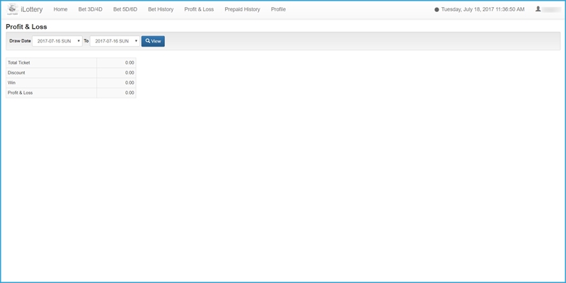Expand the Draw Date start dropdown
The height and width of the screenshot is (283, 566).
(57, 41)
